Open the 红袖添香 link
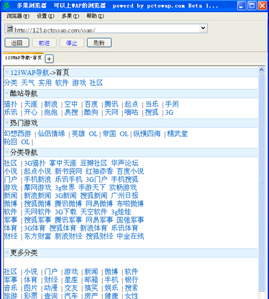Image resolution: width=269 pixels, height=299 pixels. click(x=99, y=171)
